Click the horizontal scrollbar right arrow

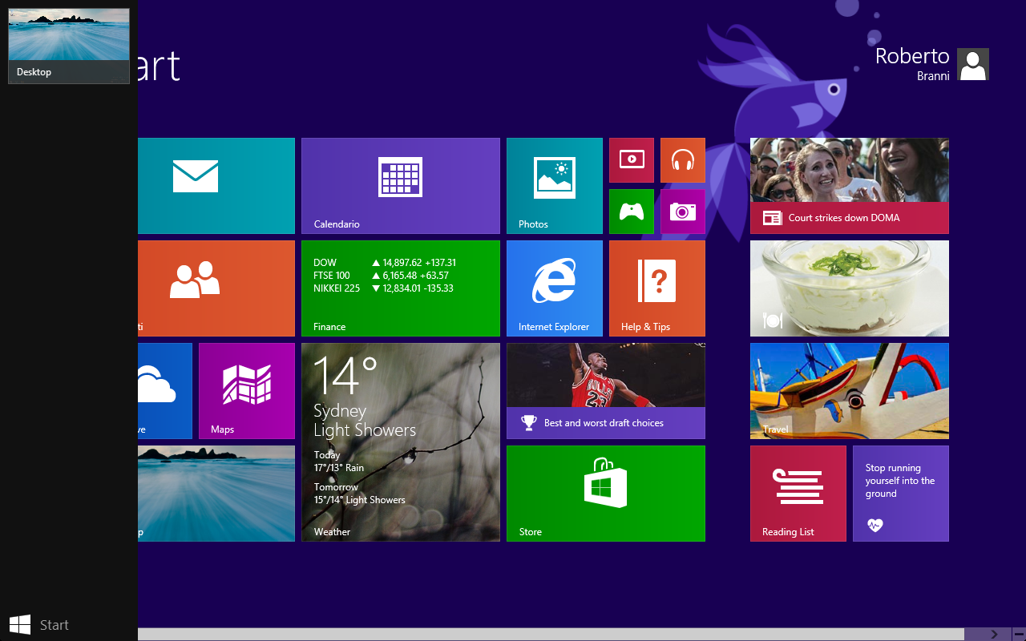(x=994, y=634)
